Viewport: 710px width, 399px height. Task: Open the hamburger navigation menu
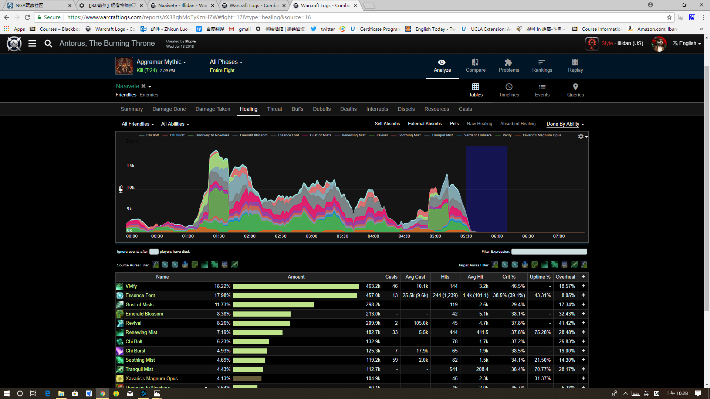32,44
